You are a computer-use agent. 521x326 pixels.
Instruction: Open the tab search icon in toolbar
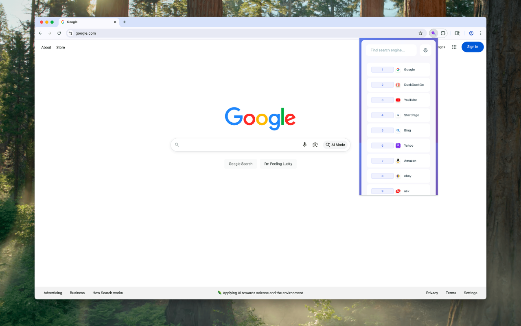[x=457, y=33]
